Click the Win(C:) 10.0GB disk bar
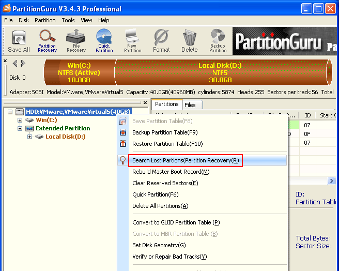The width and height of the screenshot is (339, 271). [80, 72]
